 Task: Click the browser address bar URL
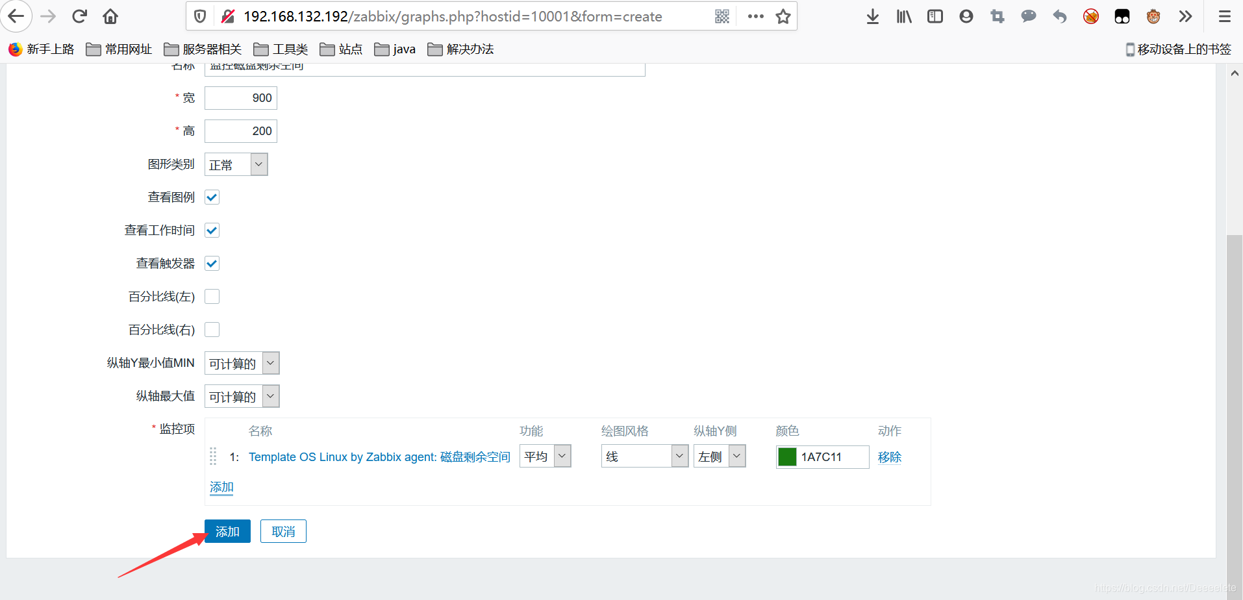pyautogui.click(x=453, y=16)
